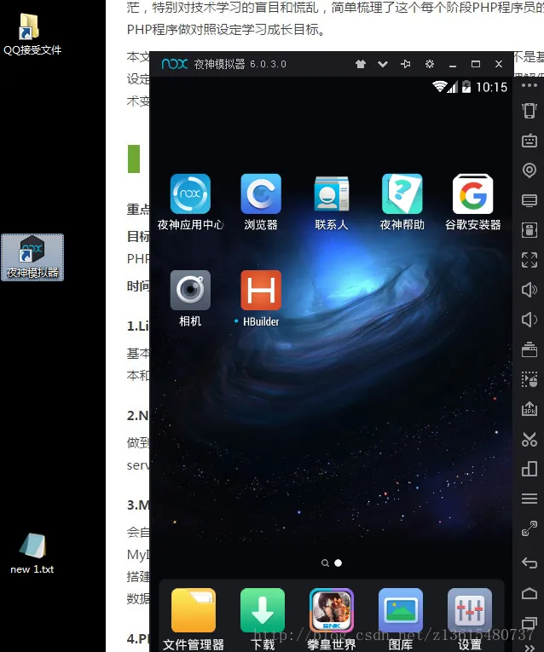Open the three-dots more menu in sidebar
544x652 pixels.
coord(530,85)
